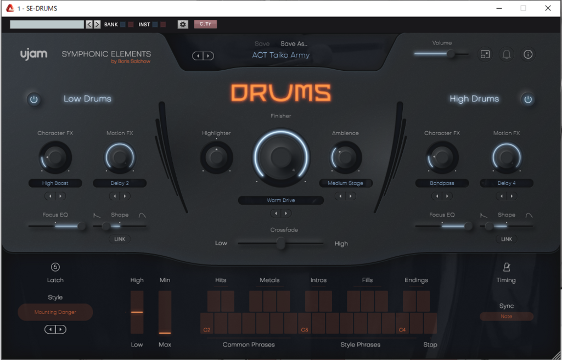Select next High Drums Motion FX type
This screenshot has width=562, height=360.
pos(512,196)
